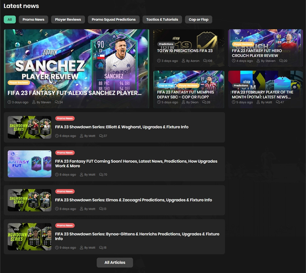Click author icon beside By Steven on Crouch card
This screenshot has height=273, width=306.
pyautogui.click(x=258, y=61)
